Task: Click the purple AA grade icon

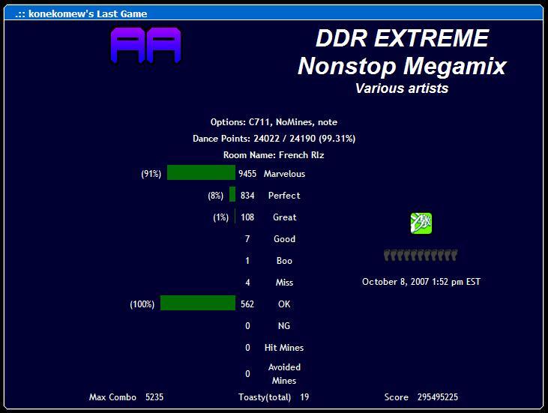Action: pyautogui.click(x=145, y=45)
